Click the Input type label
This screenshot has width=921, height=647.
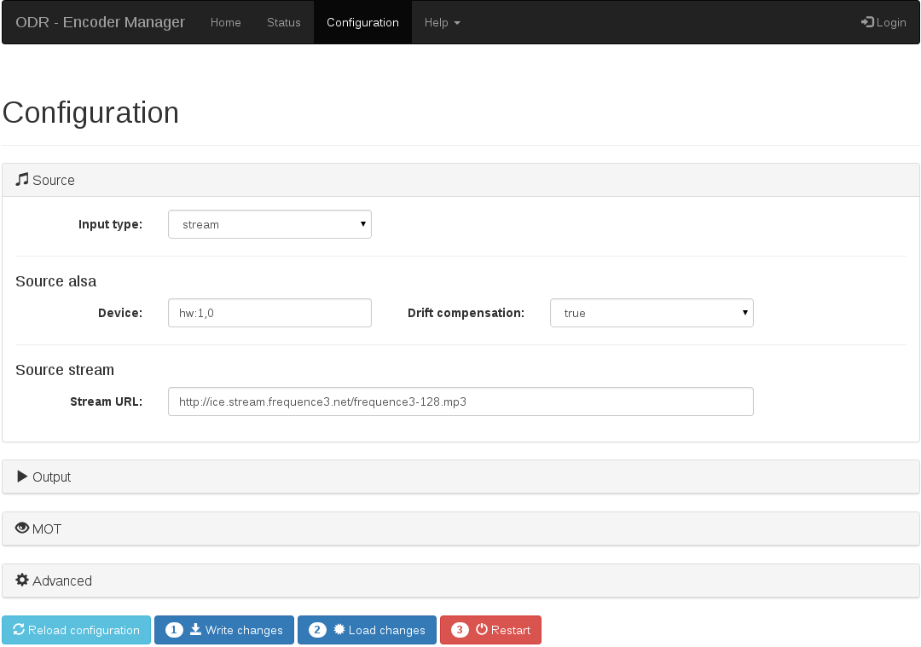click(x=110, y=224)
